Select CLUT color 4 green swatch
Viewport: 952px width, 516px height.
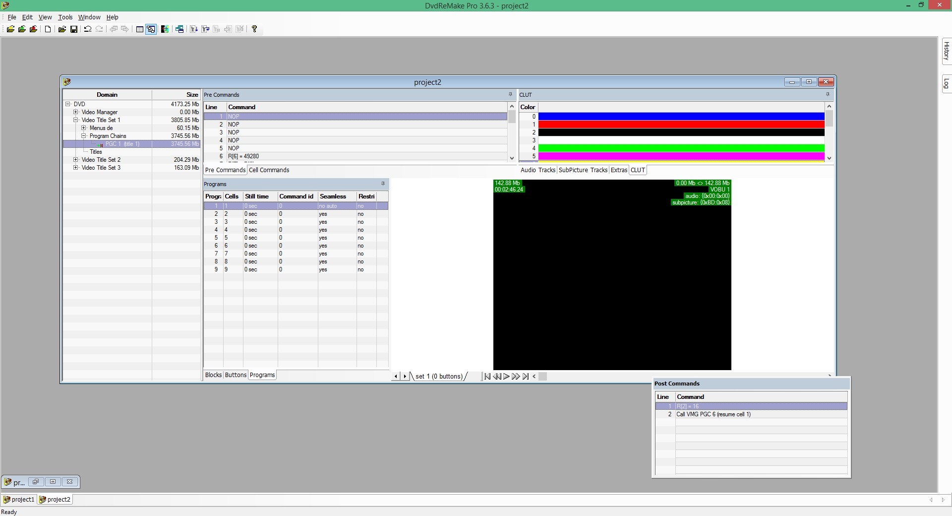coord(681,148)
